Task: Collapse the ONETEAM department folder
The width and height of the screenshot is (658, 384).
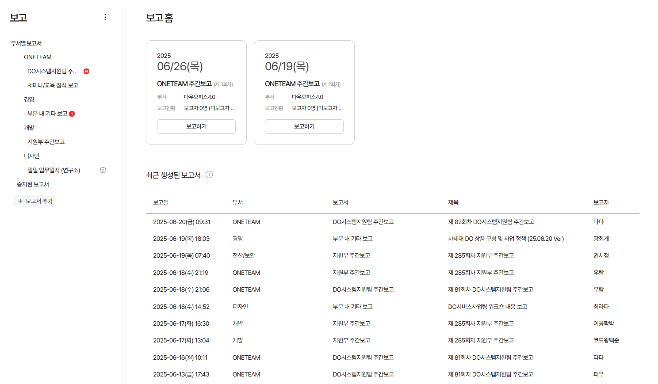Action: point(38,57)
